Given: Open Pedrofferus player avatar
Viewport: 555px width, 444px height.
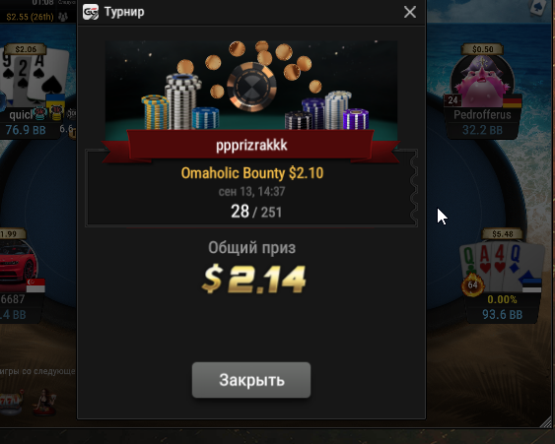Looking at the screenshot, I should pyautogui.click(x=482, y=81).
